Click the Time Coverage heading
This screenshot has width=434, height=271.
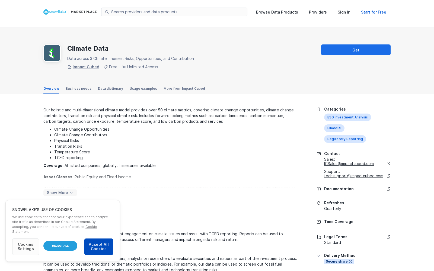pos(339,222)
